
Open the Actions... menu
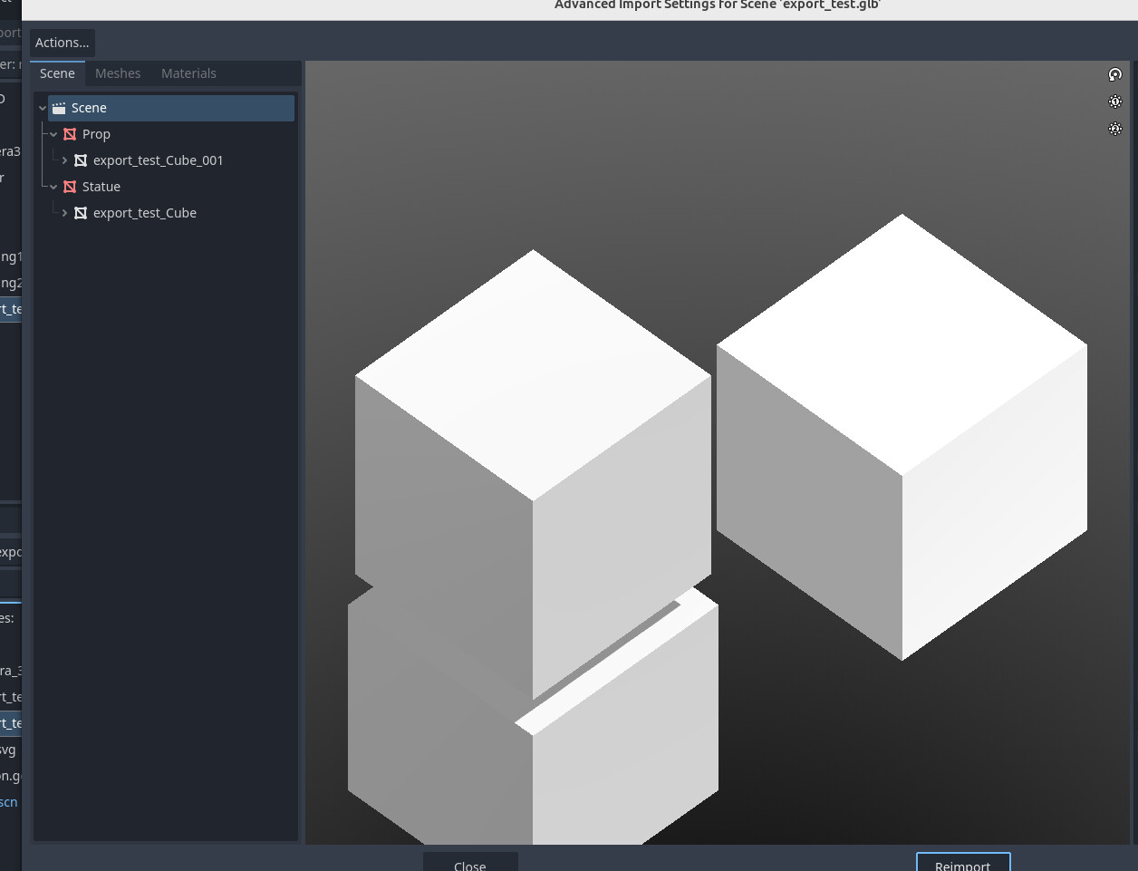[63, 43]
